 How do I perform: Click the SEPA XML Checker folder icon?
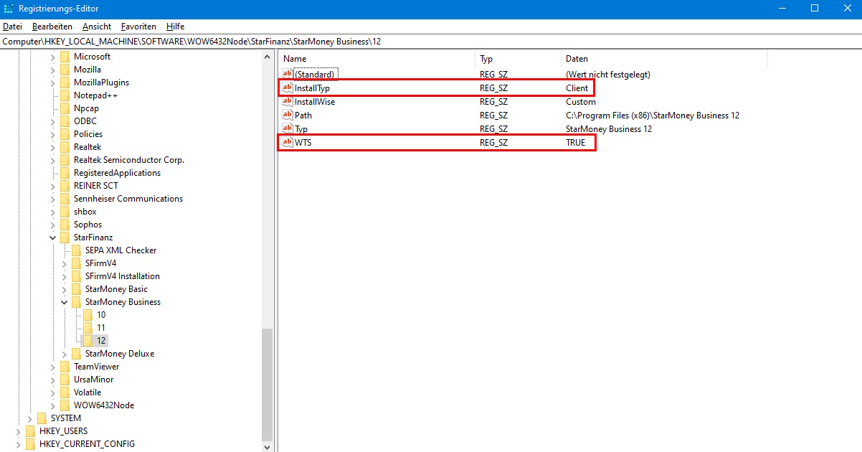[76, 250]
